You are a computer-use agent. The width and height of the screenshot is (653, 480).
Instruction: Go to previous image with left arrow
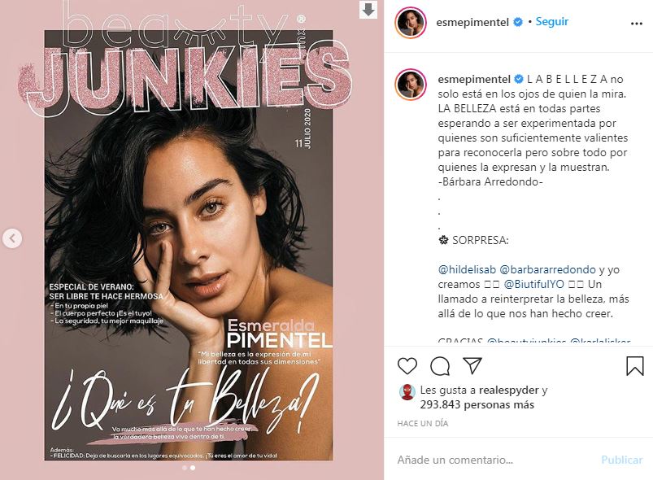point(12,238)
